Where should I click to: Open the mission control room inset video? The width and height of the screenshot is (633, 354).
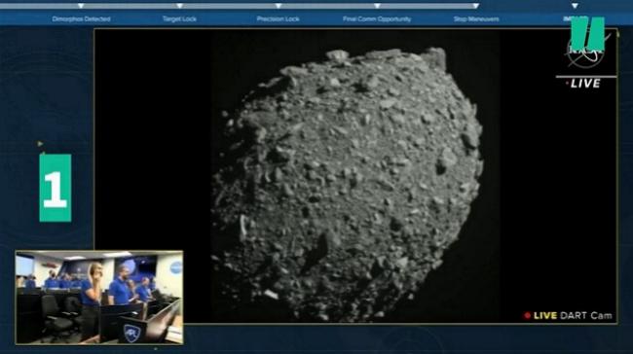(x=99, y=298)
